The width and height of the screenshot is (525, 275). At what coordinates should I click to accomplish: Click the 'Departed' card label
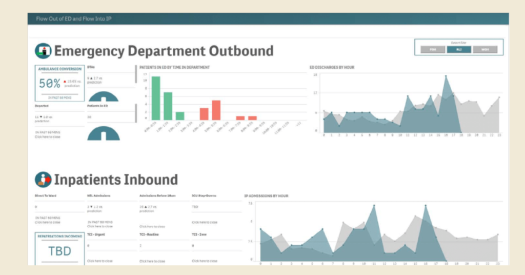click(x=42, y=106)
